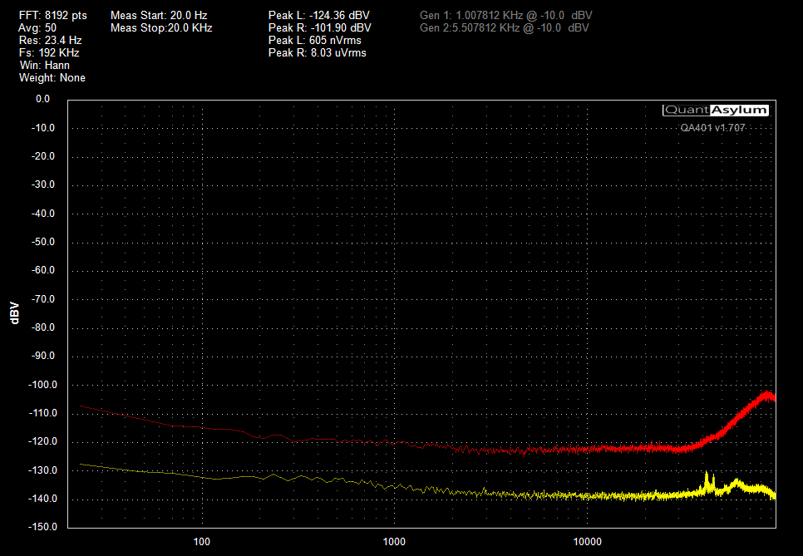Click the -100.0 y-axis tick label

41,385
